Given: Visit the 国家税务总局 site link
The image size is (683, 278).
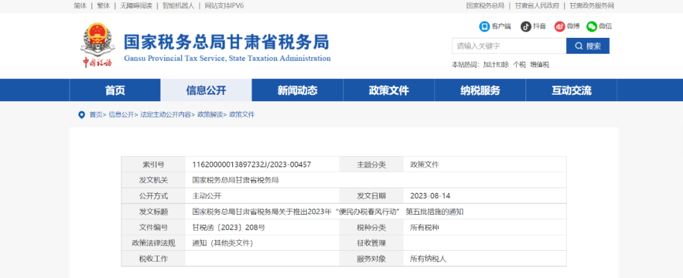Looking at the screenshot, I should (x=485, y=6).
